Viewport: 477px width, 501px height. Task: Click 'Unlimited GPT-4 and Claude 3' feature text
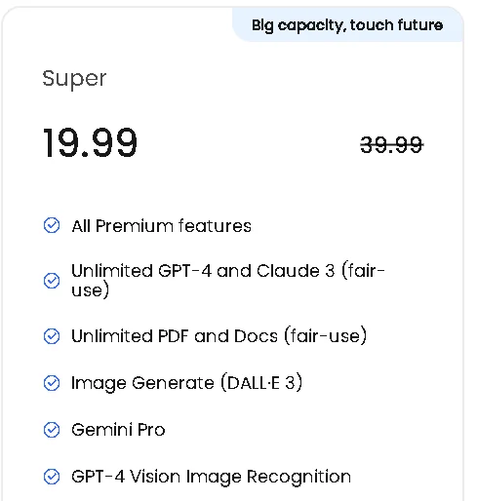tap(228, 281)
